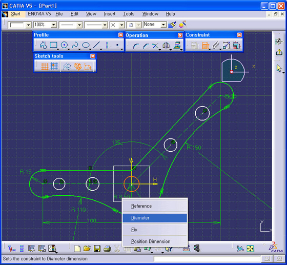Select the Axis tool in Profile toolbar
This screenshot has height=265, width=287.
(107, 45)
